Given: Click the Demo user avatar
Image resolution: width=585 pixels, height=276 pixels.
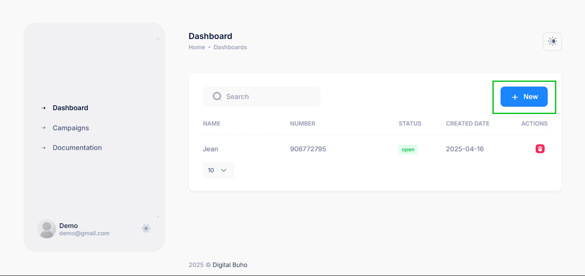Looking at the screenshot, I should point(47,229).
